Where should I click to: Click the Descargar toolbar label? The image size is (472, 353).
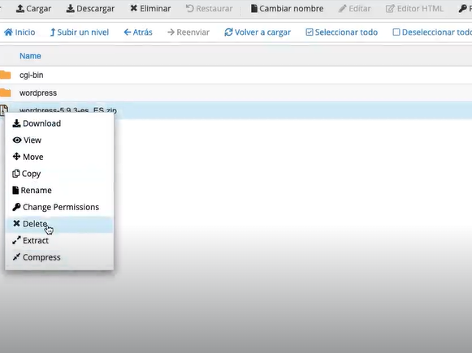(95, 9)
